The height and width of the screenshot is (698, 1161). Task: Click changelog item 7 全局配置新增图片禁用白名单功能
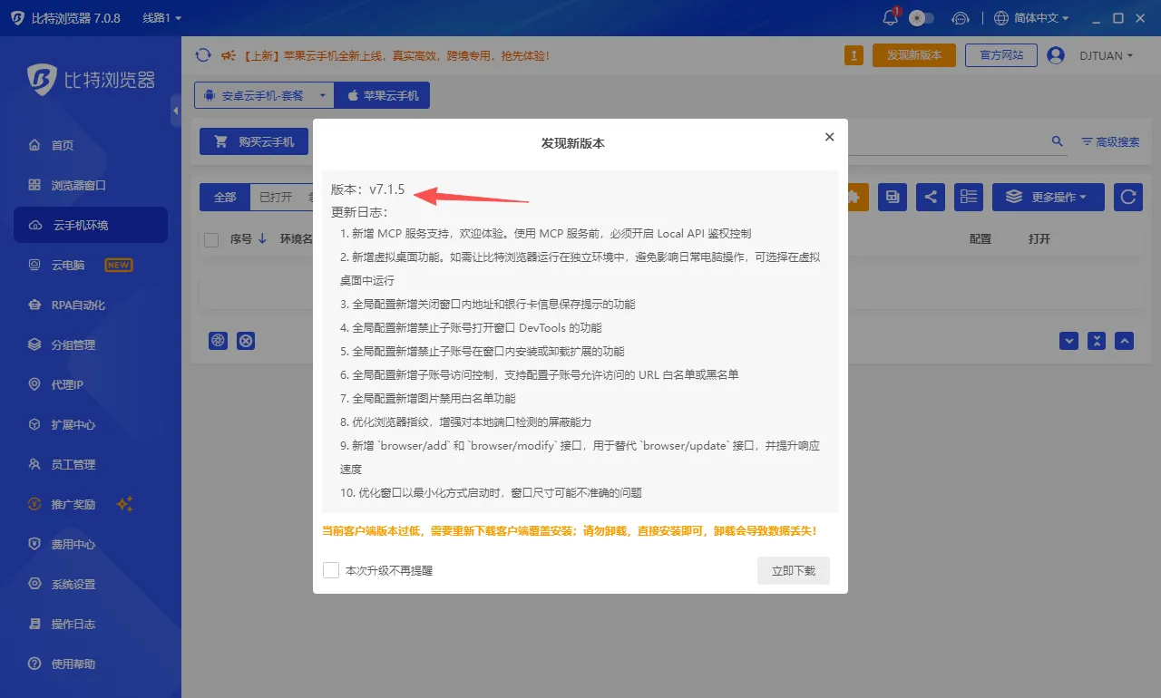[x=428, y=398]
